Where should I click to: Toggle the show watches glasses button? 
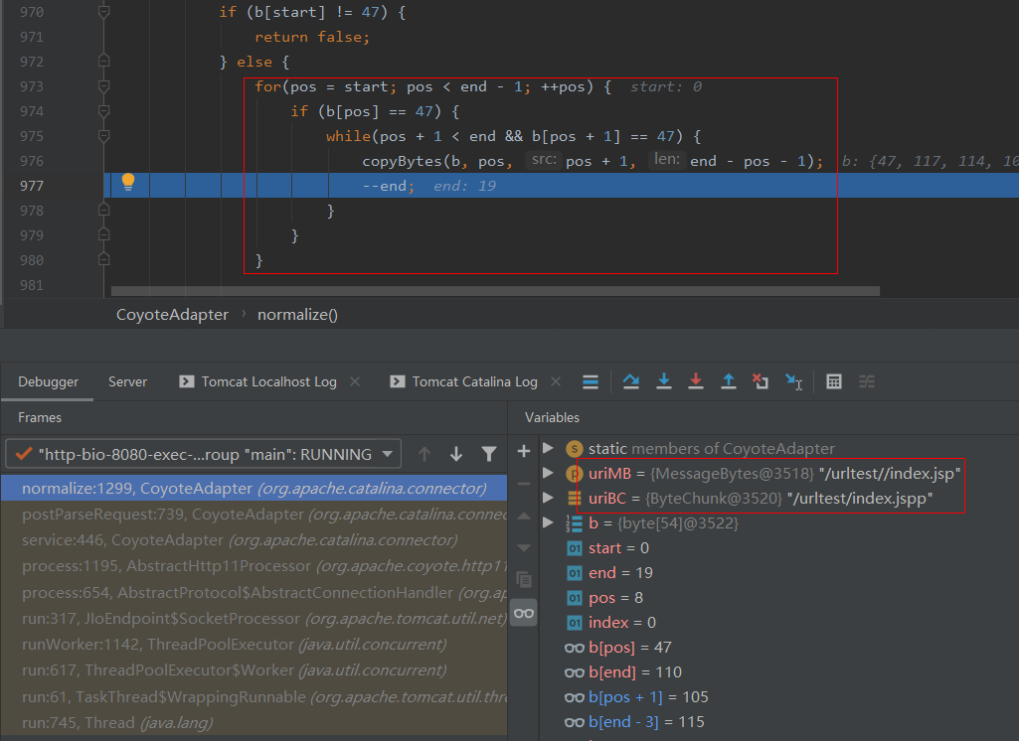pos(524,613)
